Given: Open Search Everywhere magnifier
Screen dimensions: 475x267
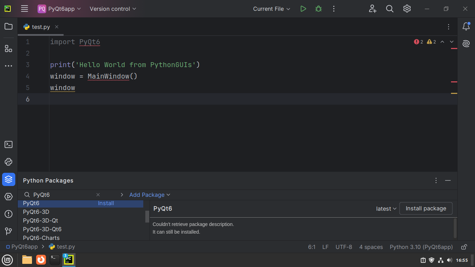Looking at the screenshot, I should 390,9.
